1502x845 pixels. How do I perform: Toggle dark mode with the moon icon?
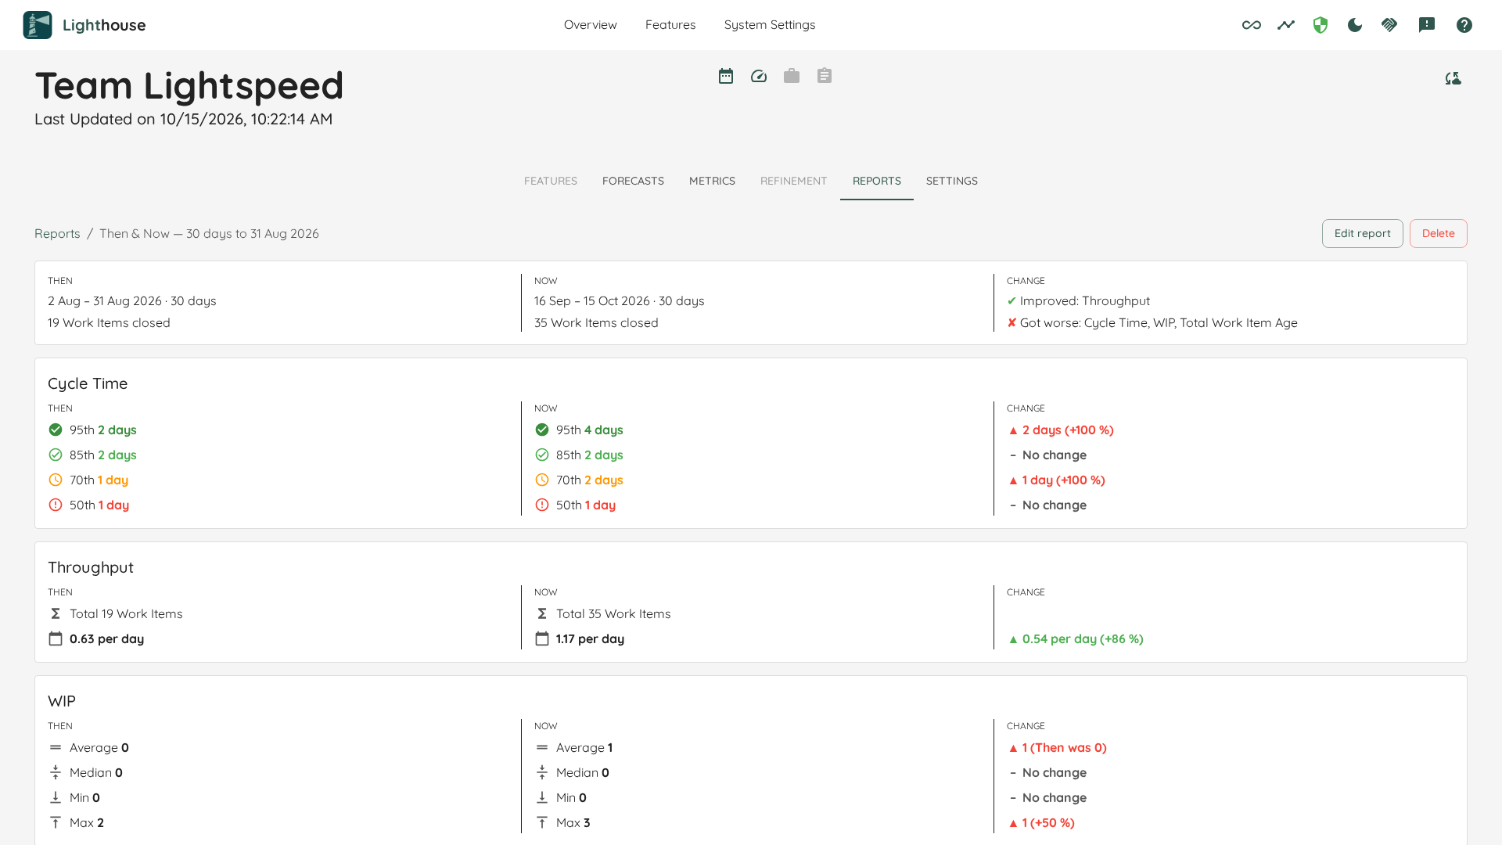coord(1355,25)
